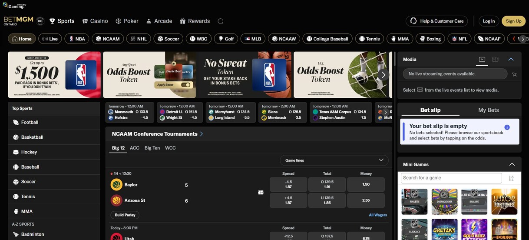Screen dimensions: 529x240
Task: Open live stats icon for Baylor game
Action: 261,193
